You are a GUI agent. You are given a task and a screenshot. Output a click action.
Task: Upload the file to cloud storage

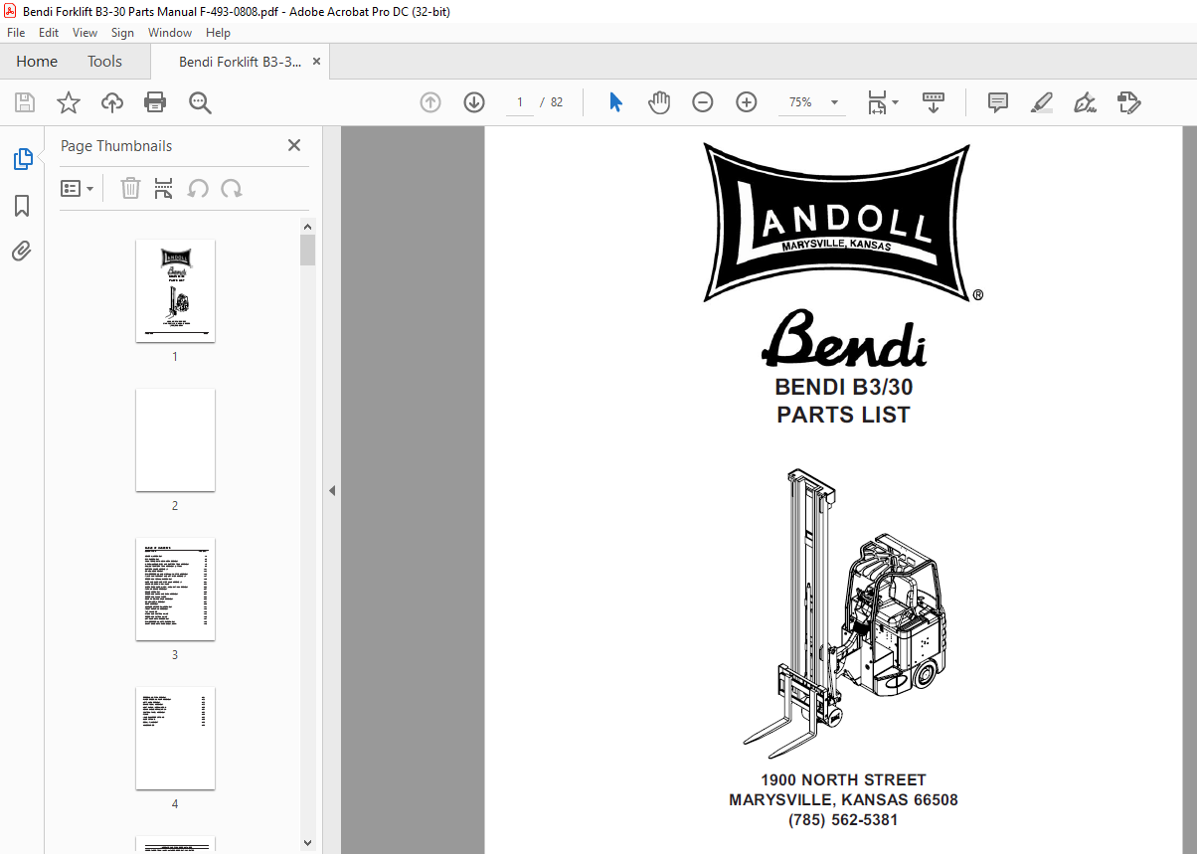coord(112,102)
